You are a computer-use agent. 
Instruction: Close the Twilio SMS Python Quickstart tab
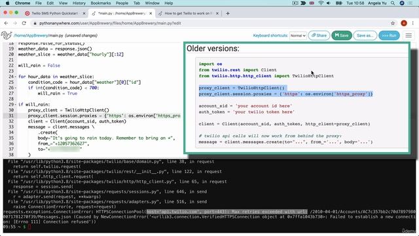(84, 13)
